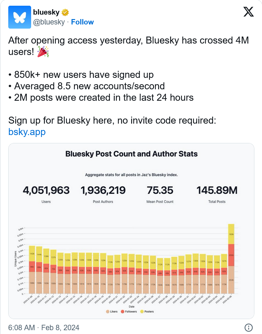Click the yellow 183k Posters bar segment
This screenshot has height=334, width=262.
(x=231, y=234)
